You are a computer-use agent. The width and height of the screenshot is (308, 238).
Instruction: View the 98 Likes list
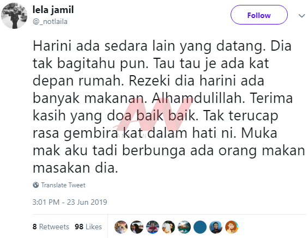(88, 227)
